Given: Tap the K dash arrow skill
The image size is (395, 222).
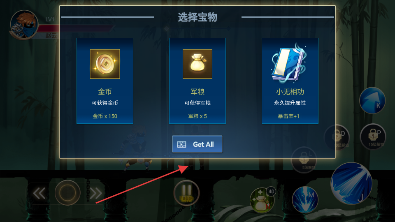Looking at the screenshot, I should pos(372,100).
